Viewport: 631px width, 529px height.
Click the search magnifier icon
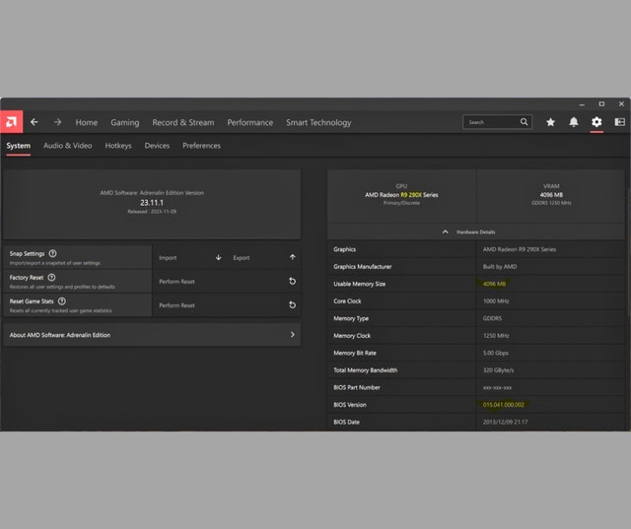tap(524, 122)
